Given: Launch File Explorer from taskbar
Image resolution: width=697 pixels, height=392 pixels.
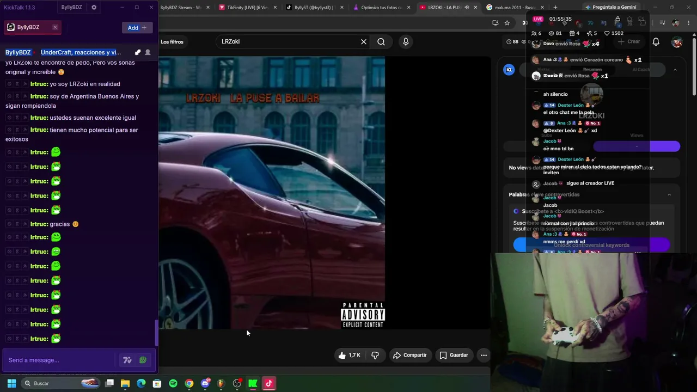Looking at the screenshot, I should (125, 383).
